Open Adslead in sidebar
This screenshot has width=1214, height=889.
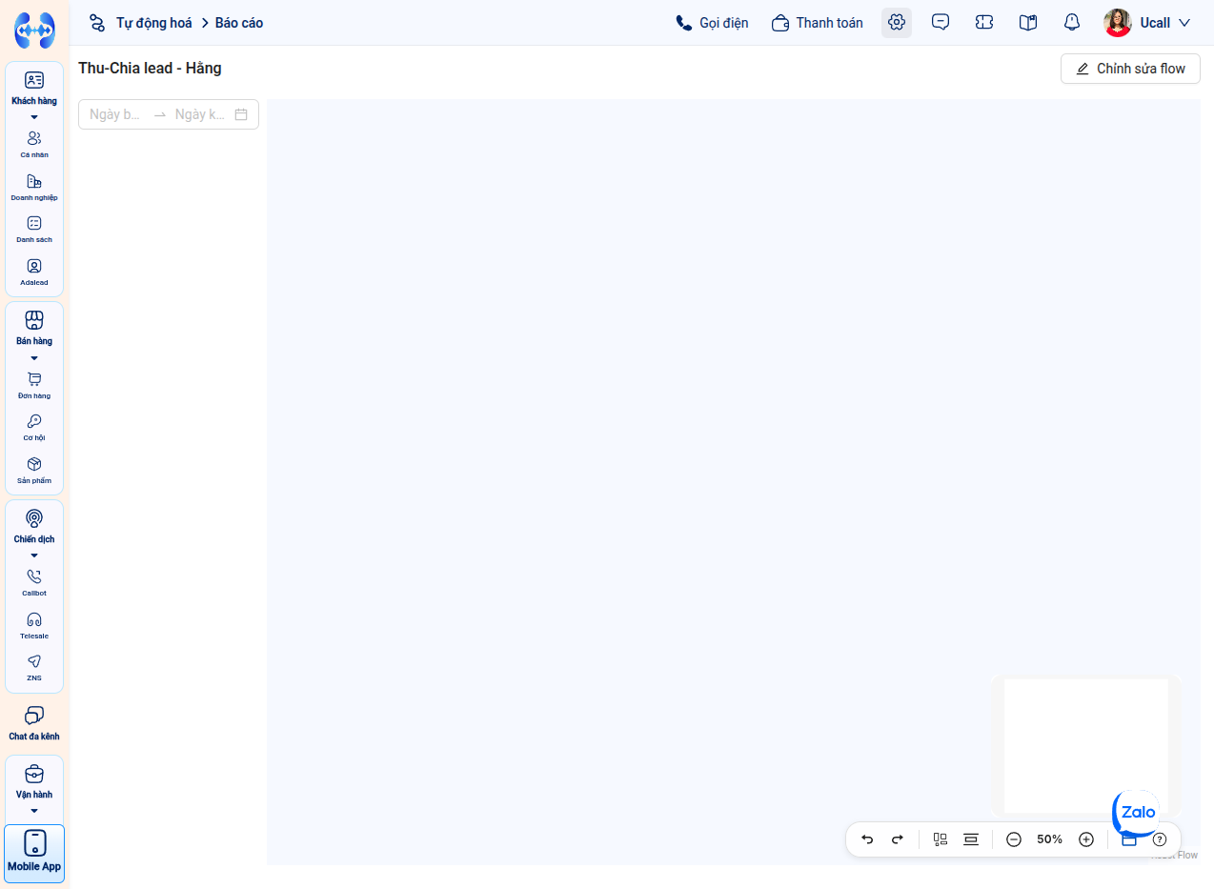[34, 272]
